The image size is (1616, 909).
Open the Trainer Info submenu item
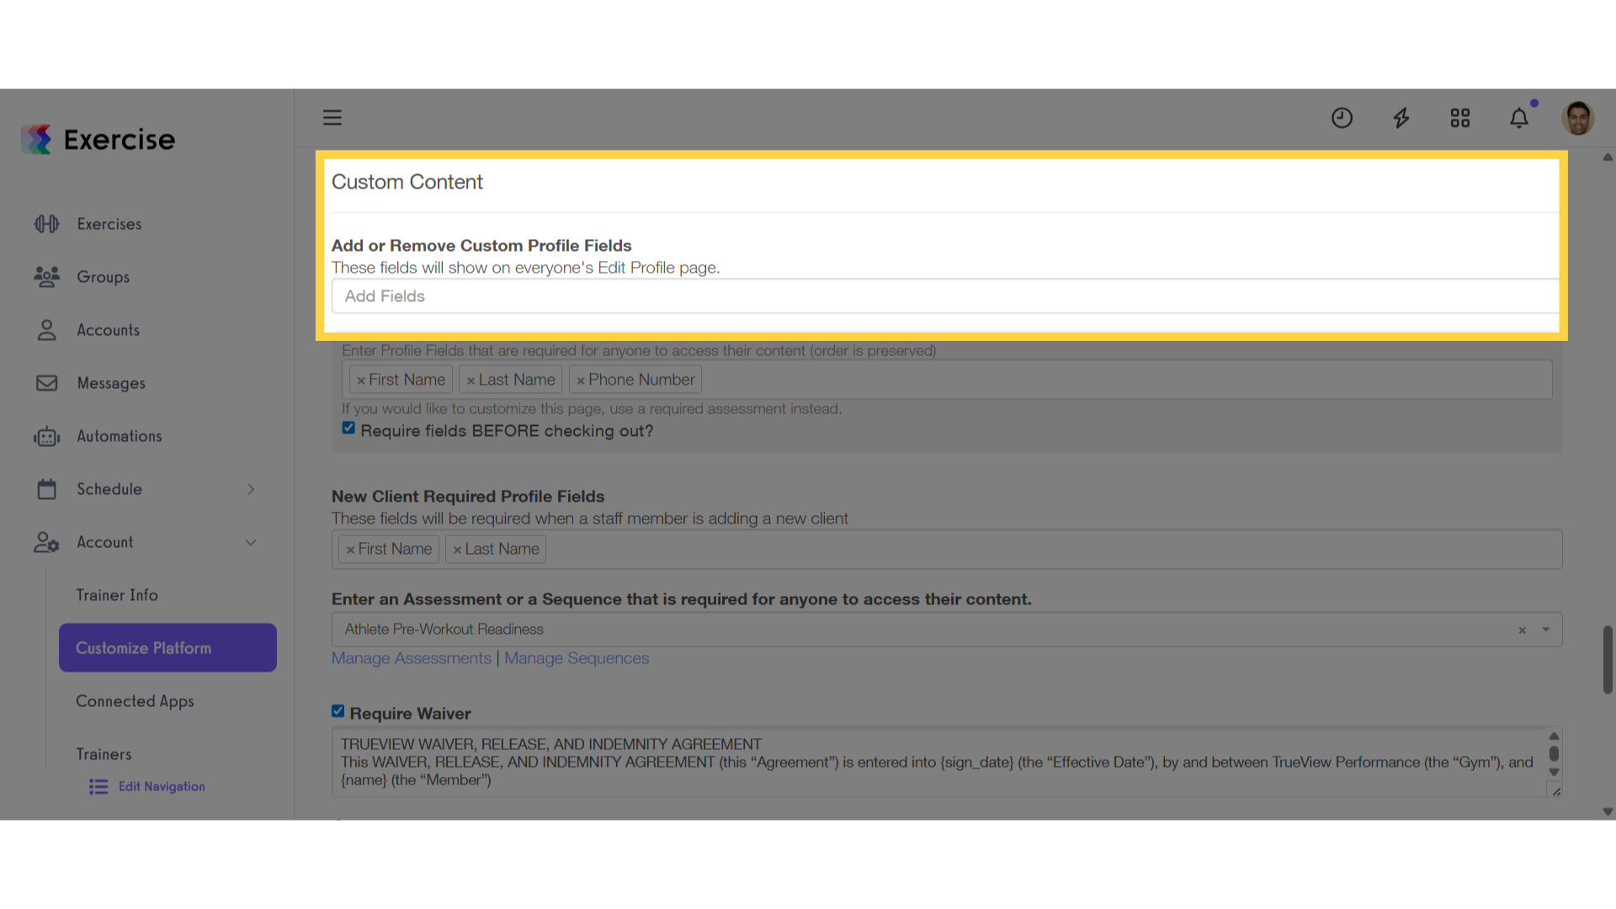coord(117,595)
